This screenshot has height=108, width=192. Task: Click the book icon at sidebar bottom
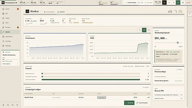pos(13,105)
